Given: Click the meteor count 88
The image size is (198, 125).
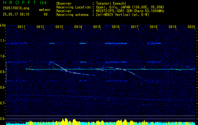Looking at the screenshot, I should pos(46,14).
